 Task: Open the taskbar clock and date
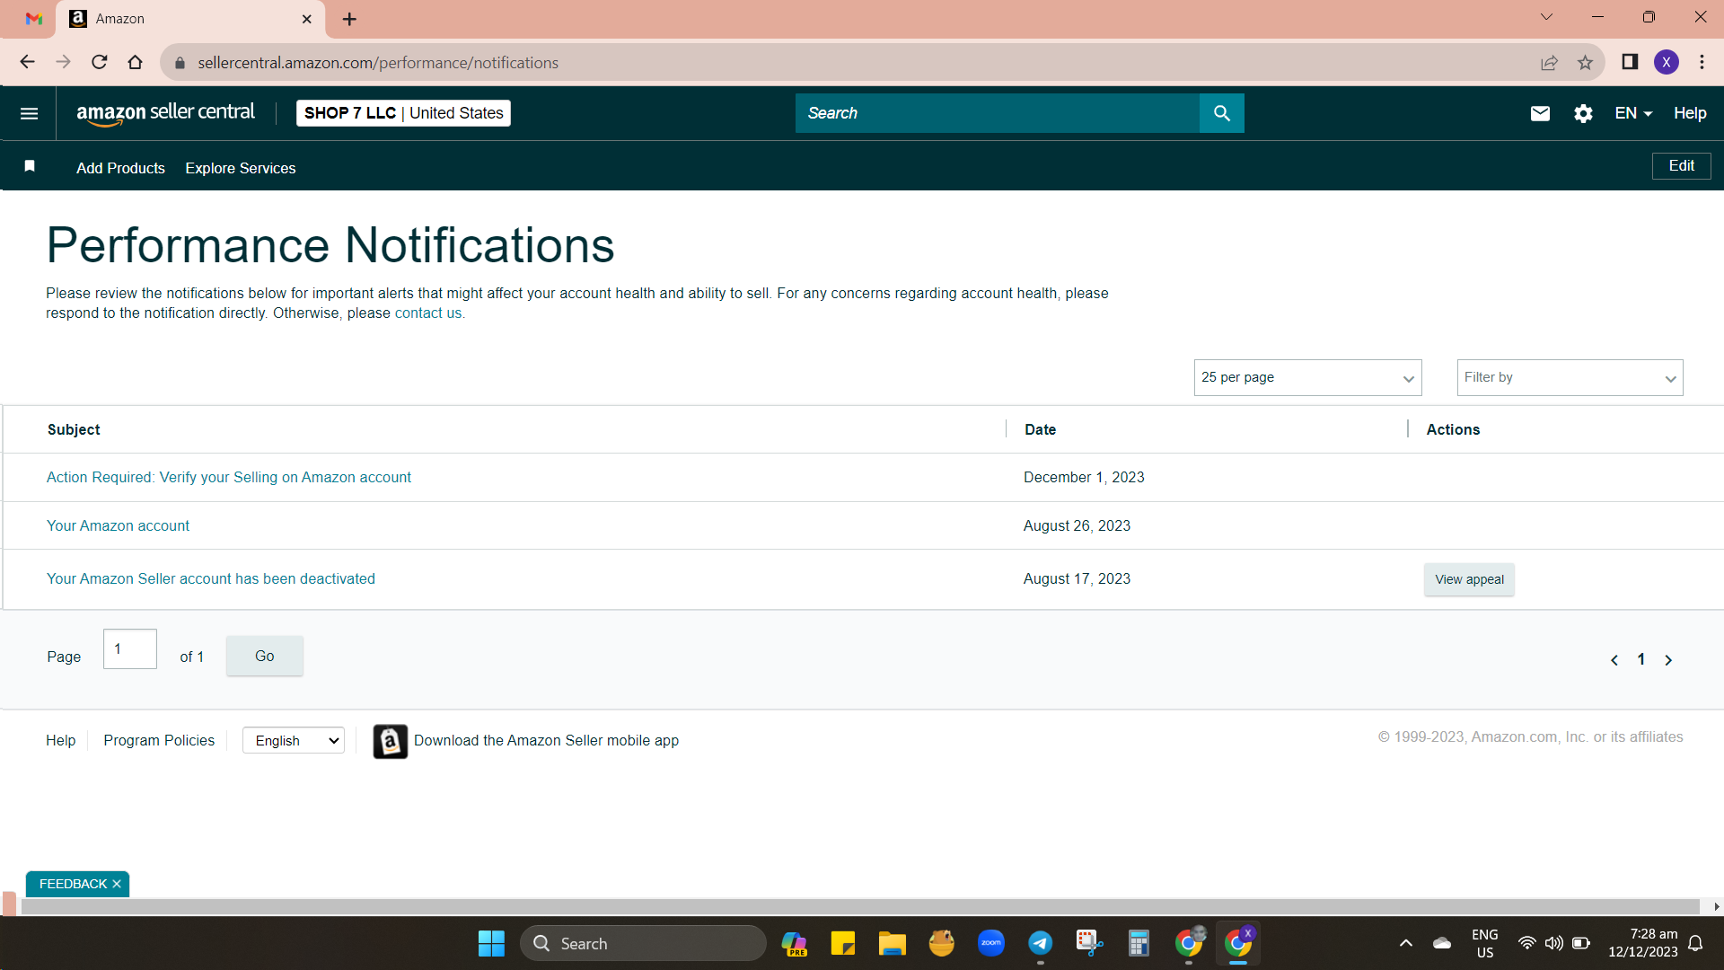1642,943
